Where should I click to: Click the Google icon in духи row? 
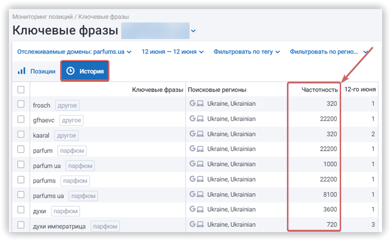192,209
